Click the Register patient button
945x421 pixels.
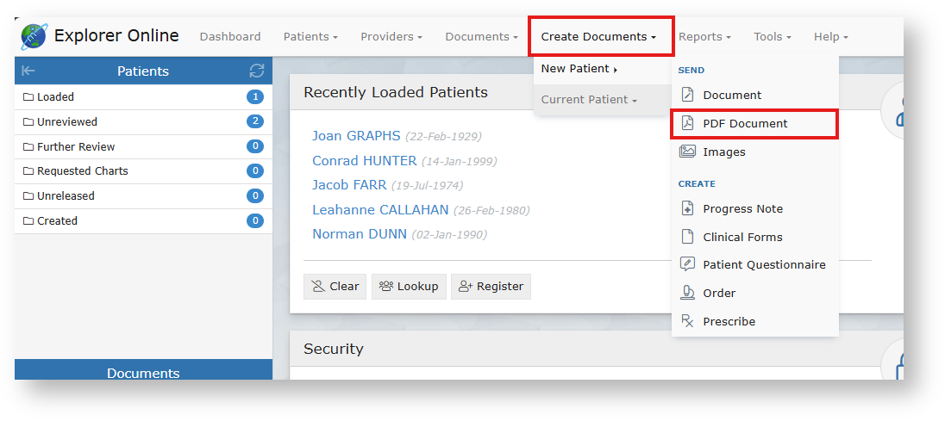coord(491,287)
